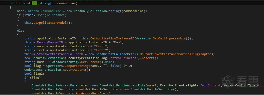
Task: Click the Assert method call
Action: (x=147, y=58)
